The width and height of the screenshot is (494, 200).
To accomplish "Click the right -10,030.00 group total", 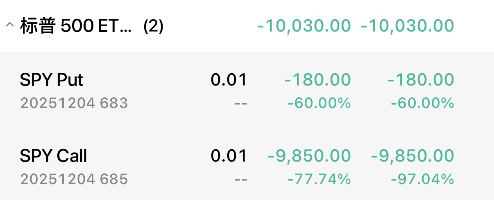I will click(407, 26).
